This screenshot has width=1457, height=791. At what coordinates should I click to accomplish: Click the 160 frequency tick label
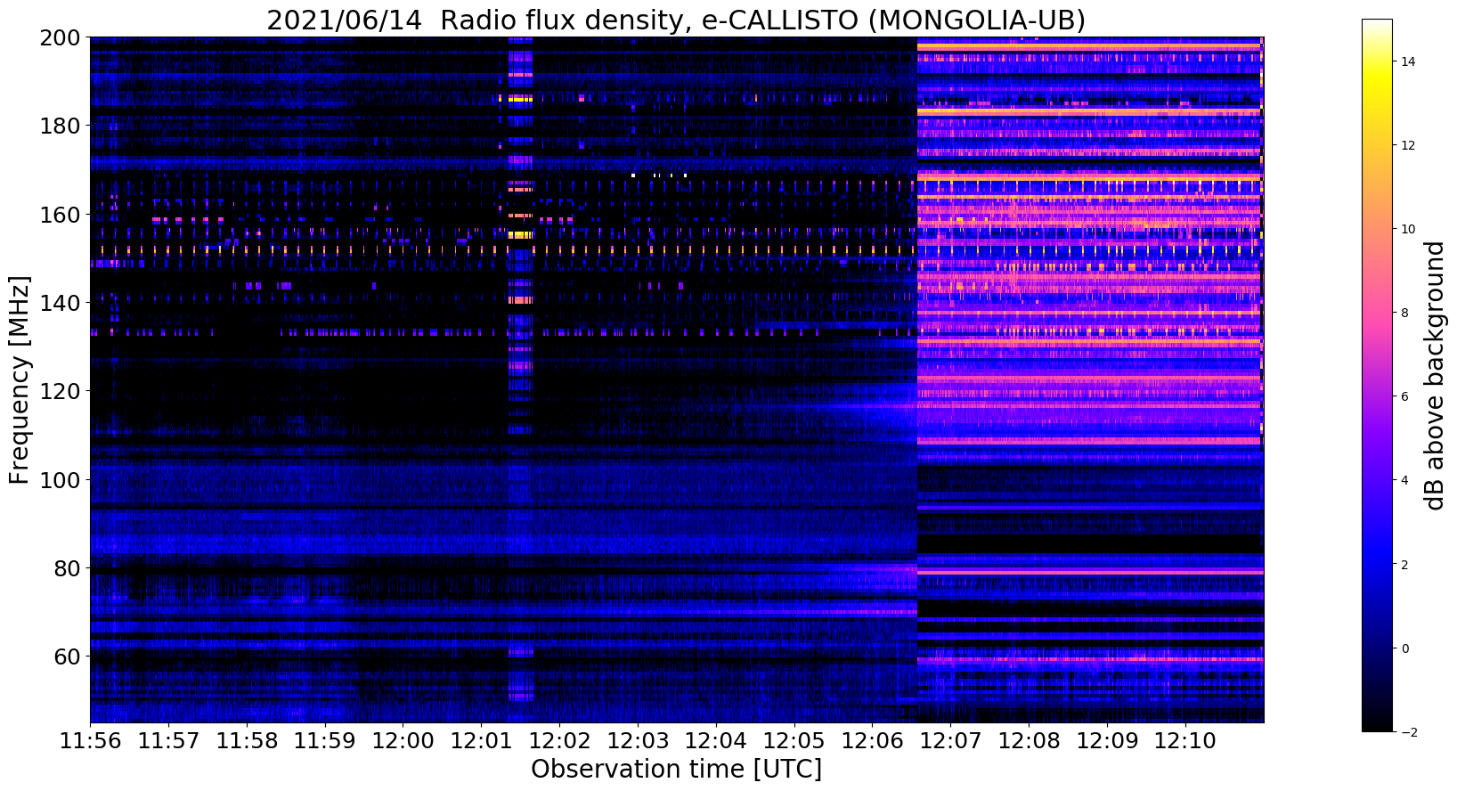(x=62, y=215)
